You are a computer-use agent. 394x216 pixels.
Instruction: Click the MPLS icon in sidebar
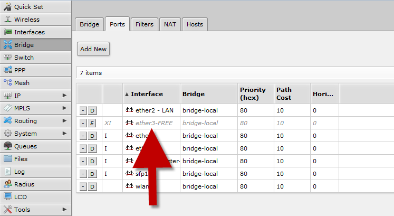click(8, 108)
